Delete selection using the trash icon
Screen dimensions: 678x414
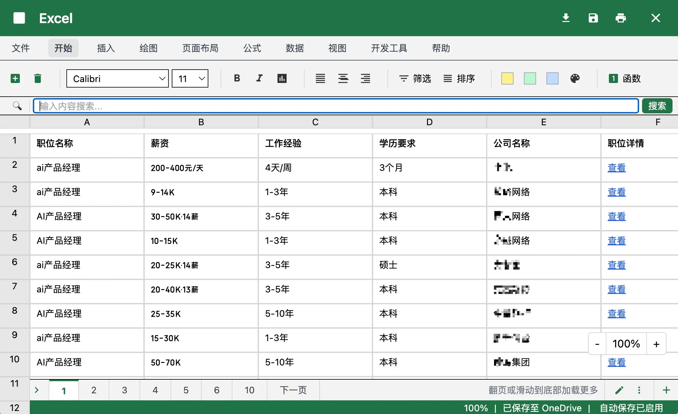click(x=37, y=78)
